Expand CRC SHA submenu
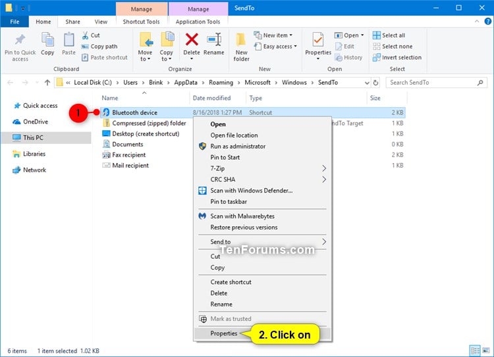 [x=262, y=179]
